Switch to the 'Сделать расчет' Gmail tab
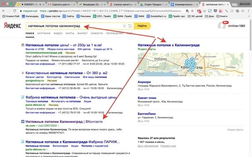 tap(61, 5)
